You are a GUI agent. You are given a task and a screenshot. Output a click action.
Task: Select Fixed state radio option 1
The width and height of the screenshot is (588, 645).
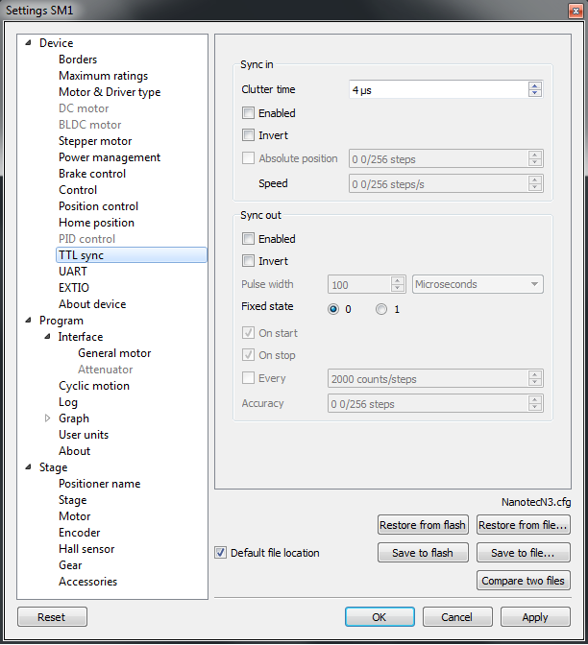(381, 309)
